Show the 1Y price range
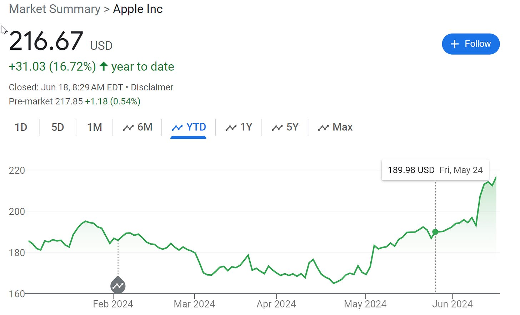 [x=239, y=127]
